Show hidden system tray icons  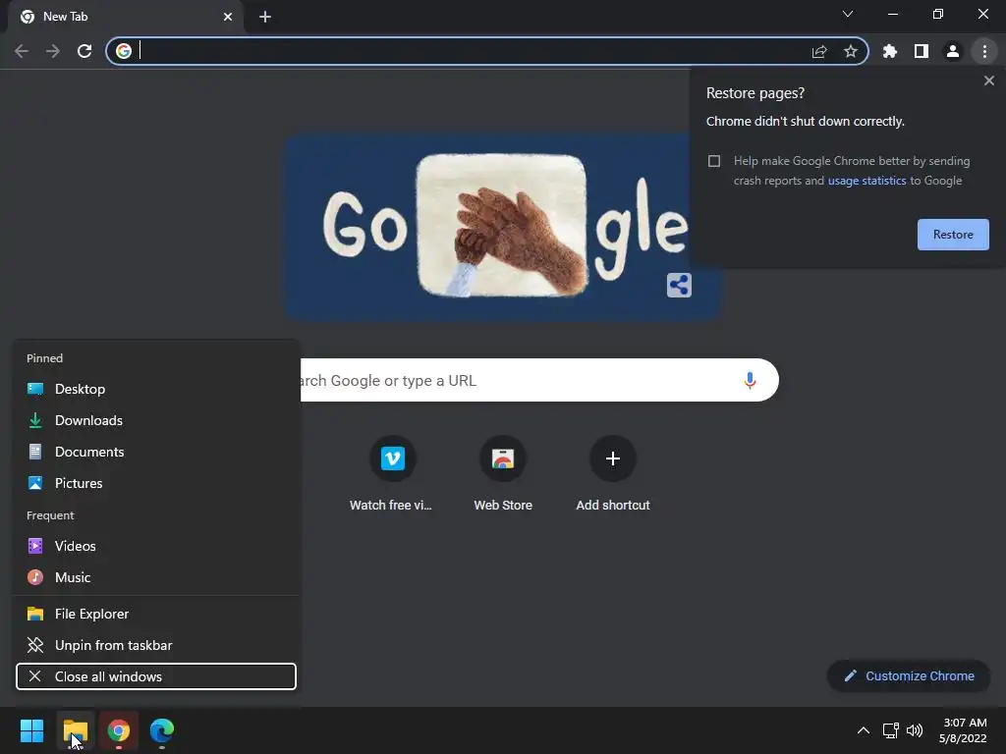click(x=864, y=730)
